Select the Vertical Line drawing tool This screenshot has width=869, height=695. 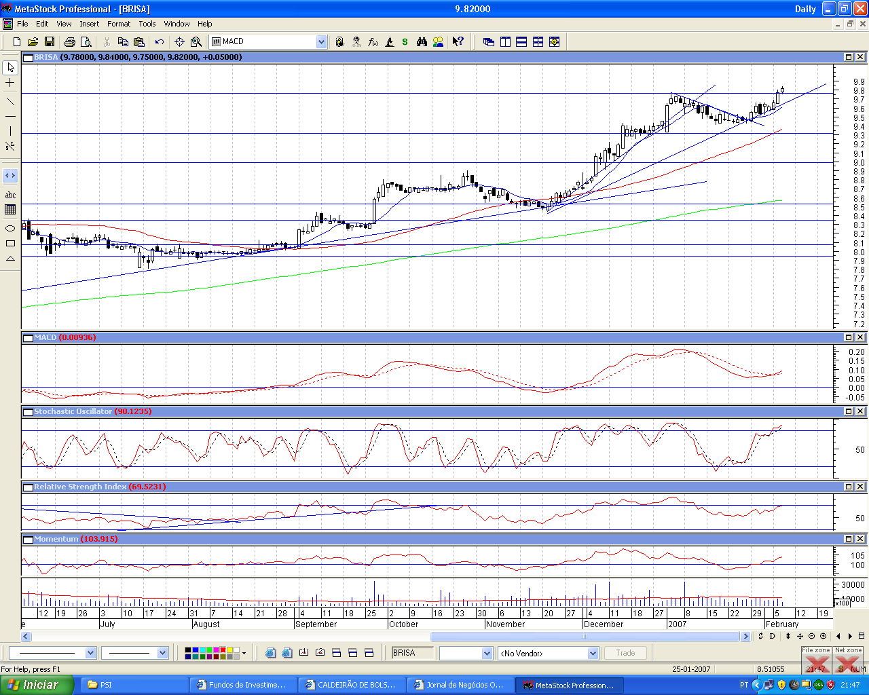10,131
